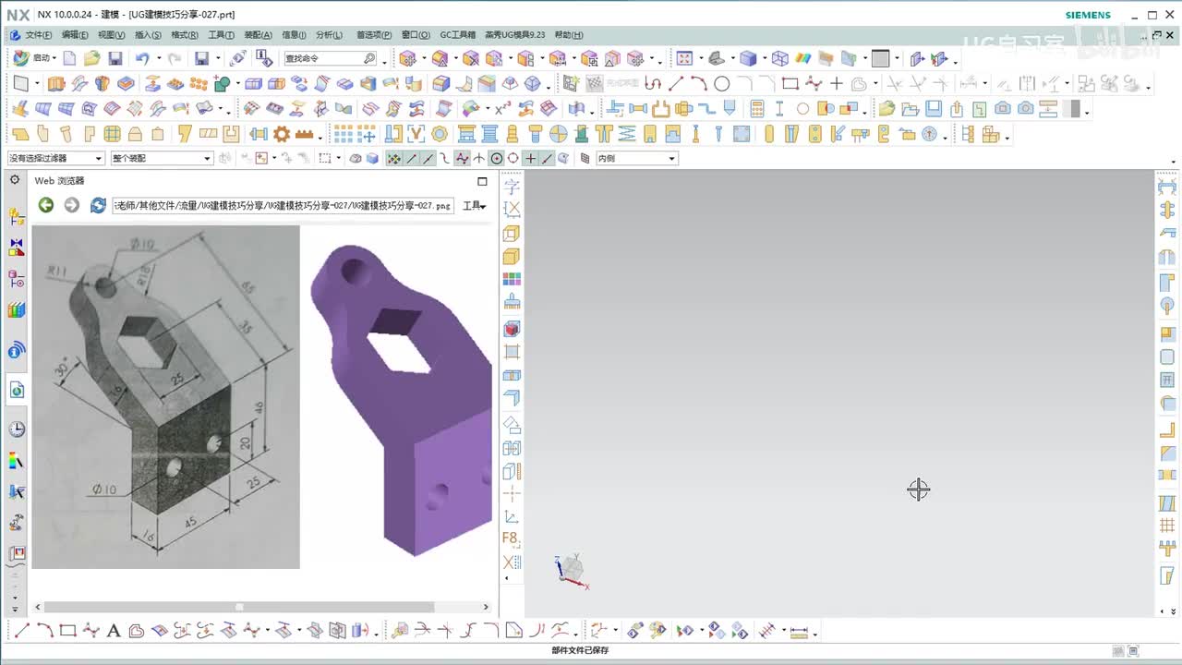Maximize the Web 浏览器 panel

click(x=482, y=181)
